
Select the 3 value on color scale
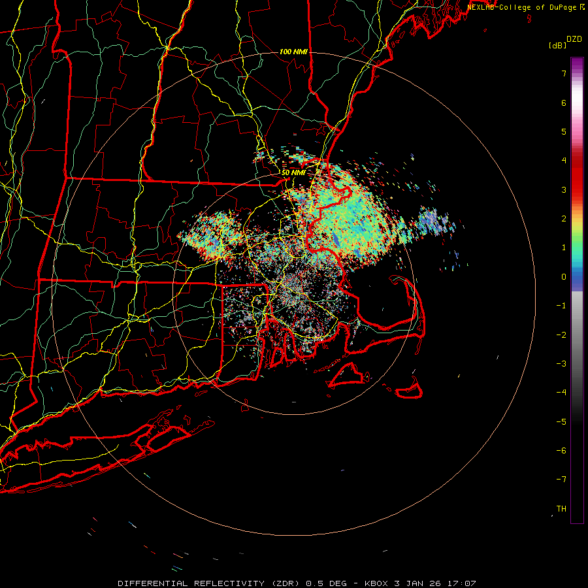click(564, 189)
